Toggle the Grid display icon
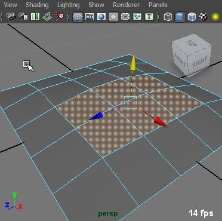This screenshot has height=221, width=222. (x=78, y=17)
